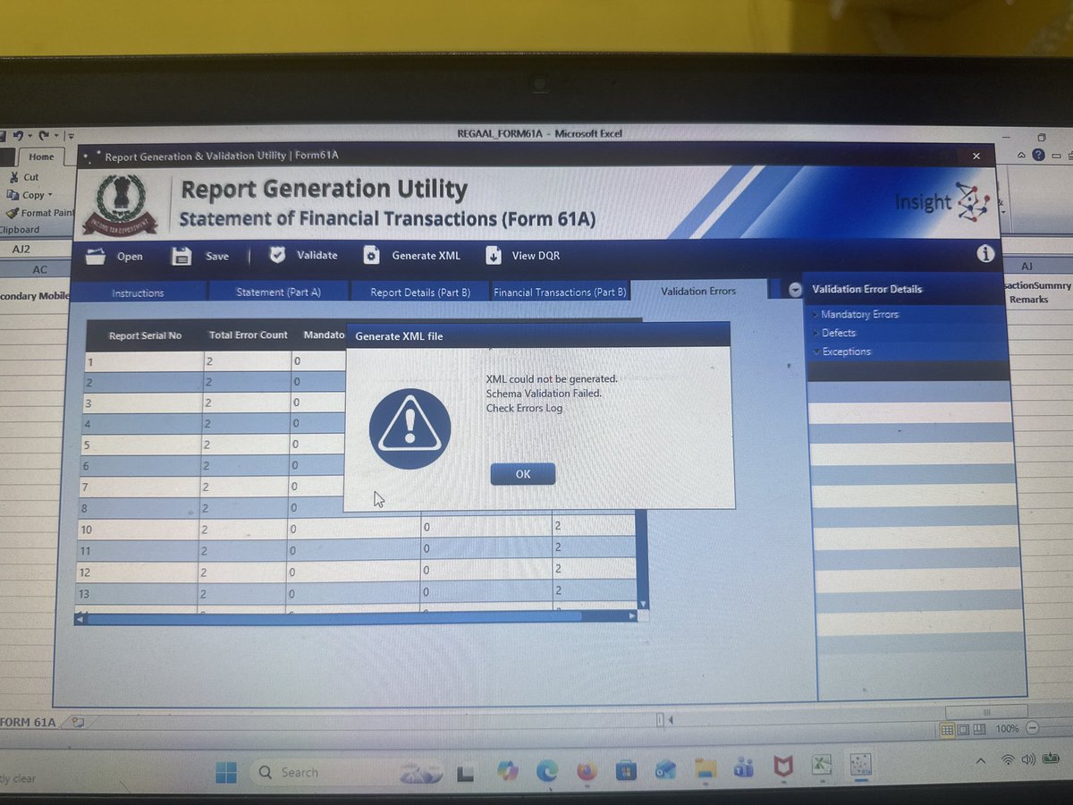Show hidden system tray icons chevron
1073x805 pixels.
pos(981,759)
